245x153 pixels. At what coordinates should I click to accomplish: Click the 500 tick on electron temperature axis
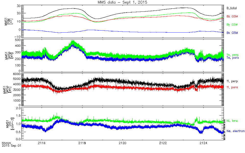click(x=17, y=40)
